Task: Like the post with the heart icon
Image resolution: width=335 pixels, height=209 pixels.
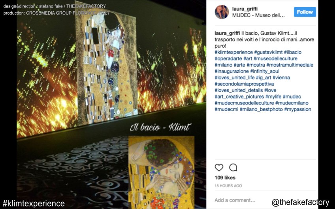Action: tap(219, 168)
